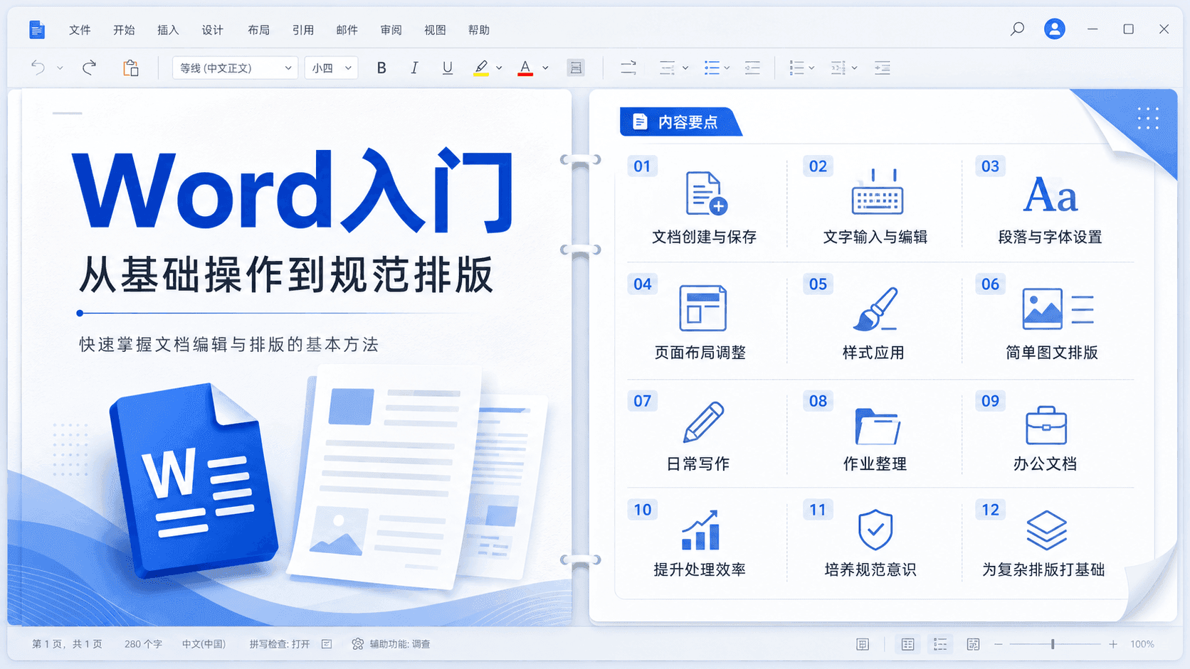Click the paste clipboard icon
Viewport: 1190px width, 669px height.
(130, 68)
